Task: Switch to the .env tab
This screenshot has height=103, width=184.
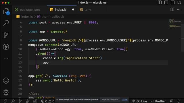Action: [85, 10]
